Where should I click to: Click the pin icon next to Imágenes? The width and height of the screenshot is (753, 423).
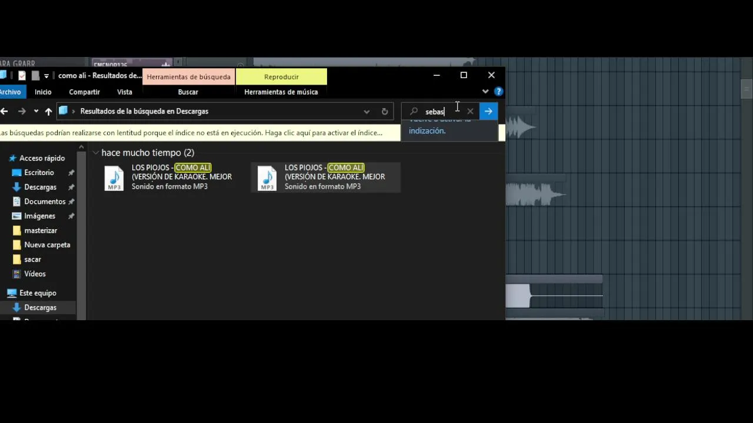pyautogui.click(x=71, y=216)
